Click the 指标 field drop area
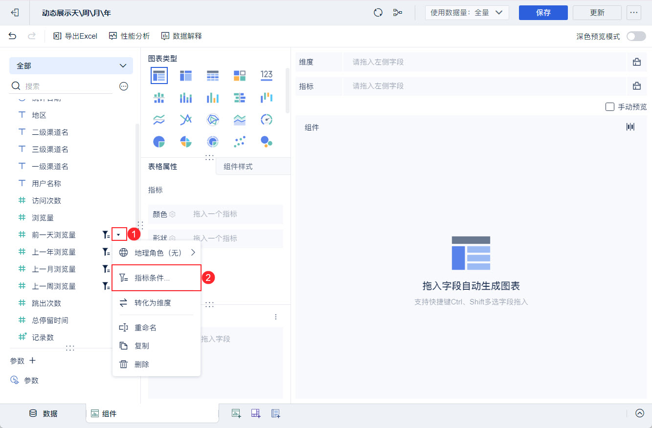This screenshot has width=652, height=428. (485, 86)
